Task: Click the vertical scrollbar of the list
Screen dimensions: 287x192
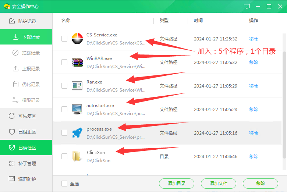Action: 284,104
